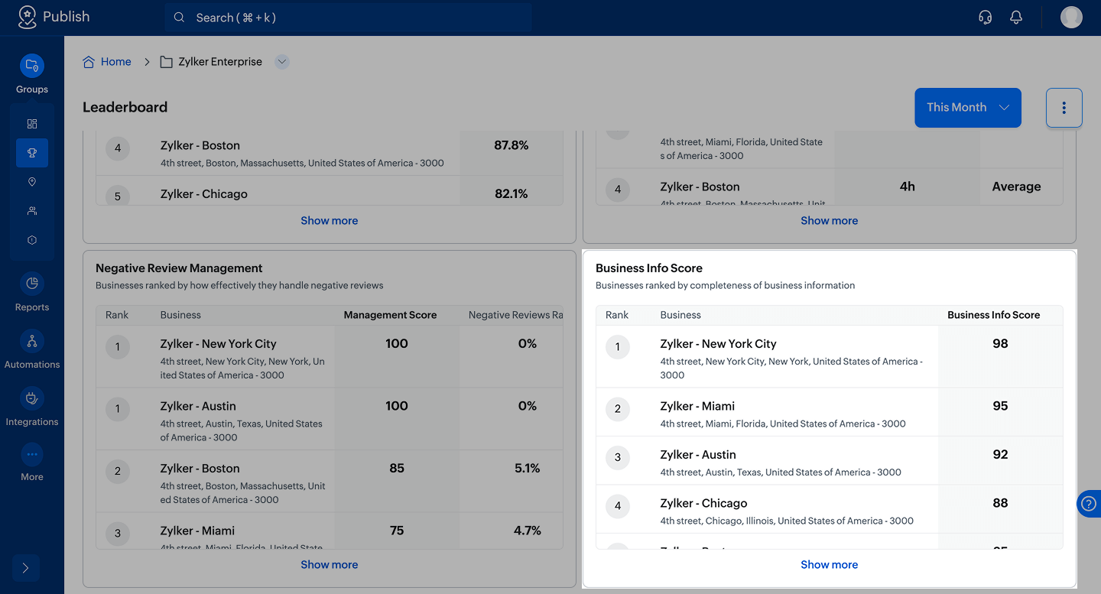Image resolution: width=1101 pixels, height=594 pixels.
Task: Expand the left sidebar with arrow button
Action: coord(25,568)
